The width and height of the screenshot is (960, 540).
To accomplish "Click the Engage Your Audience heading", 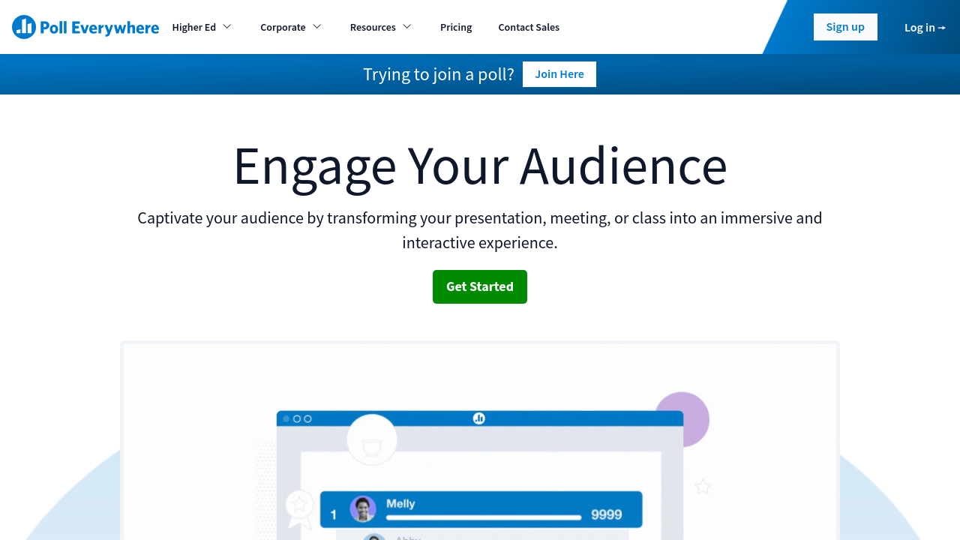I will pos(480,166).
